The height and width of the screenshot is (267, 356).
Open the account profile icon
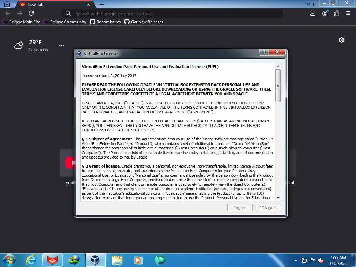click(x=325, y=14)
